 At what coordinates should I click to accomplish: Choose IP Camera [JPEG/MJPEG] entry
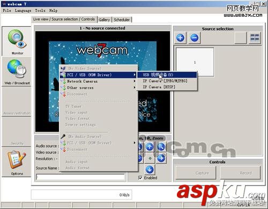pyautogui.click(x=167, y=81)
